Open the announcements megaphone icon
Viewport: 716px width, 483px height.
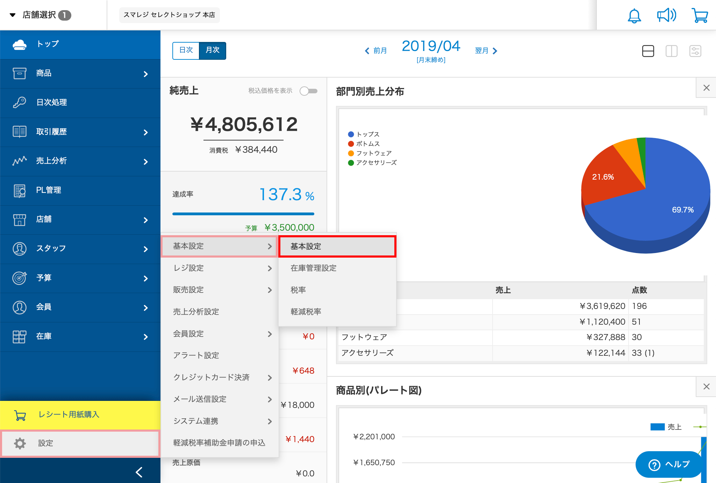pyautogui.click(x=666, y=15)
